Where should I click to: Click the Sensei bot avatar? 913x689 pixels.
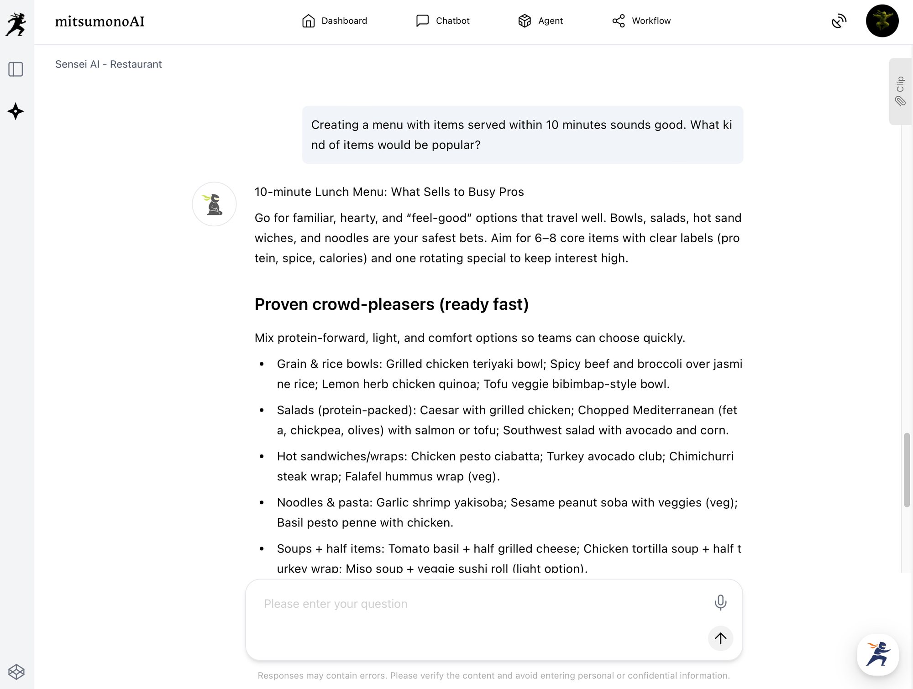pyautogui.click(x=214, y=204)
